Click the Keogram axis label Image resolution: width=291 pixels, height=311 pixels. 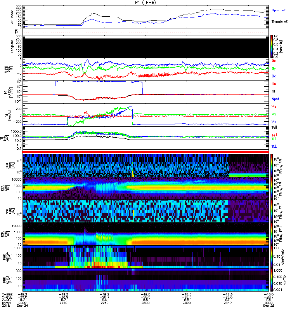click(12, 47)
